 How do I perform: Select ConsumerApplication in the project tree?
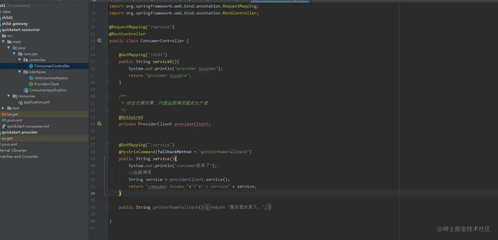48,90
